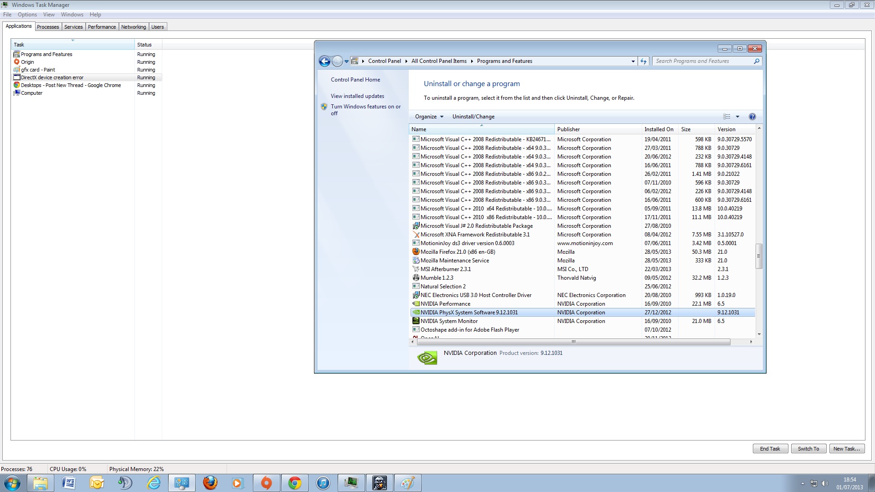Open the Help menu
The width and height of the screenshot is (875, 492).
pos(95,15)
